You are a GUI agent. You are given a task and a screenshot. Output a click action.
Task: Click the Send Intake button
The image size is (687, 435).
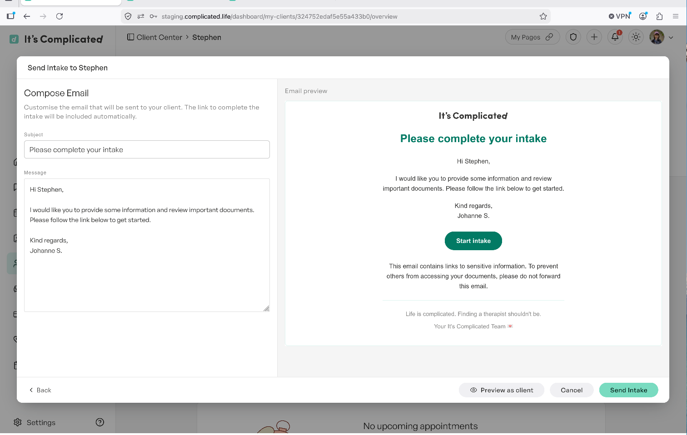629,390
